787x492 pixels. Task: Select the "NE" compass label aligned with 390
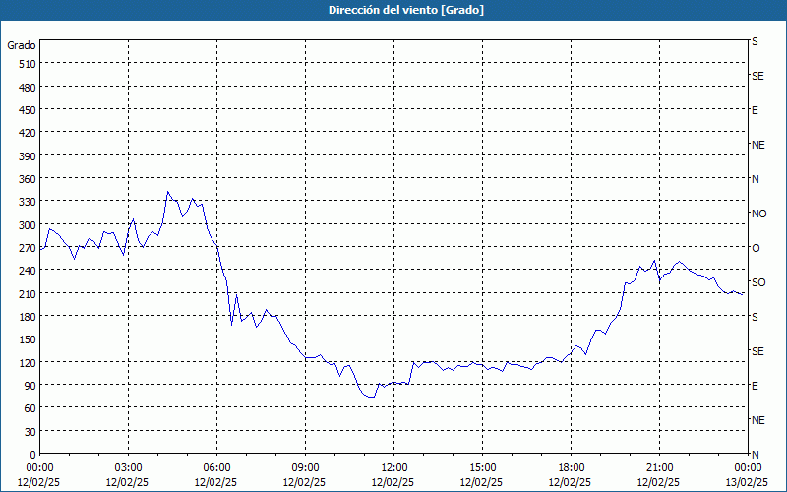(757, 145)
